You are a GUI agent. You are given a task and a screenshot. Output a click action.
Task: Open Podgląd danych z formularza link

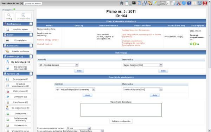tap(136, 30)
